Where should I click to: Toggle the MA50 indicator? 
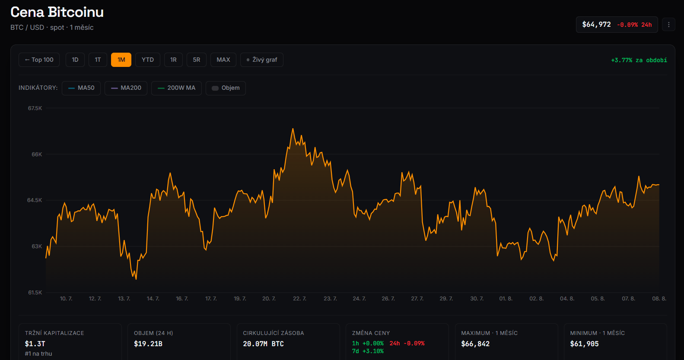pos(81,88)
